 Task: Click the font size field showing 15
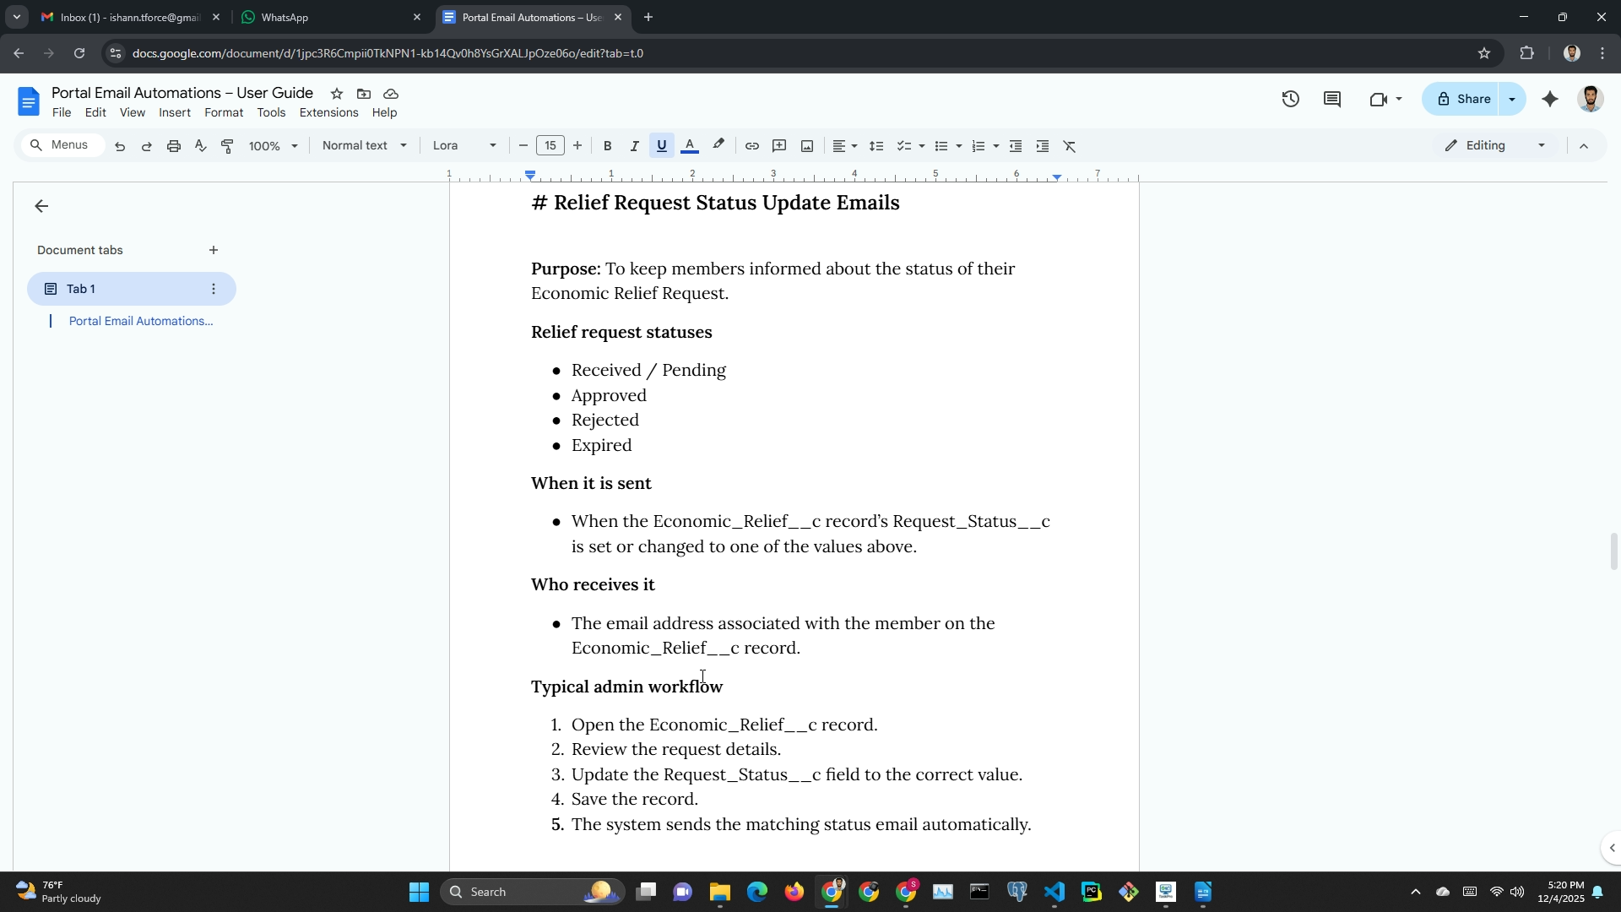point(550,146)
